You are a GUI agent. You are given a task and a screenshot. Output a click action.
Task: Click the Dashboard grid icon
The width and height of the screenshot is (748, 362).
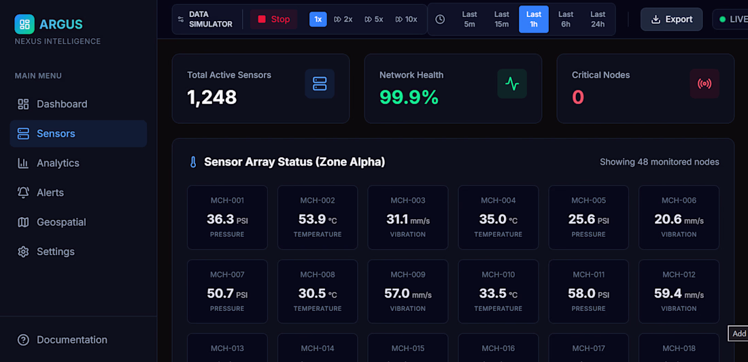23,104
